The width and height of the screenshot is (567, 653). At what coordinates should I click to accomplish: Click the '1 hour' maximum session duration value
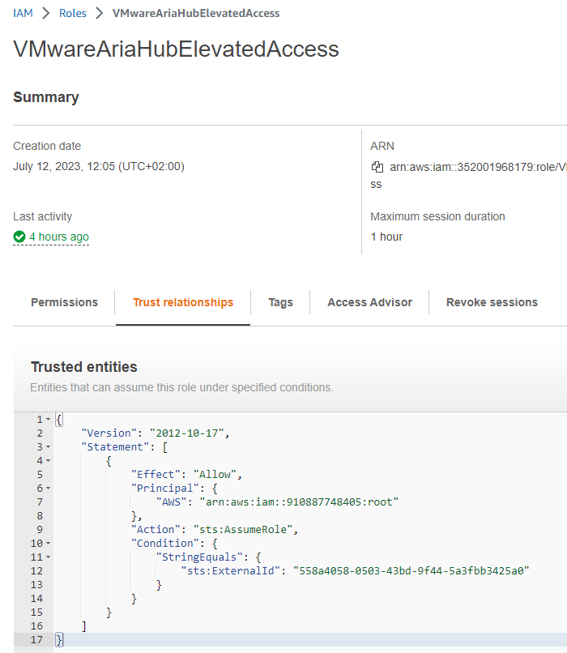386,237
